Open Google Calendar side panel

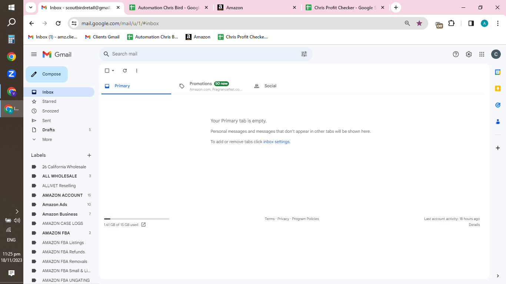pos(498,72)
